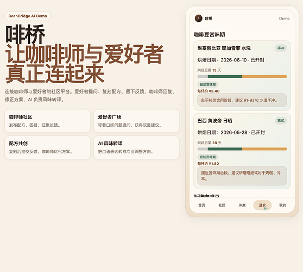
Task: Open the 冲煮 tab
Action: tap(242, 205)
